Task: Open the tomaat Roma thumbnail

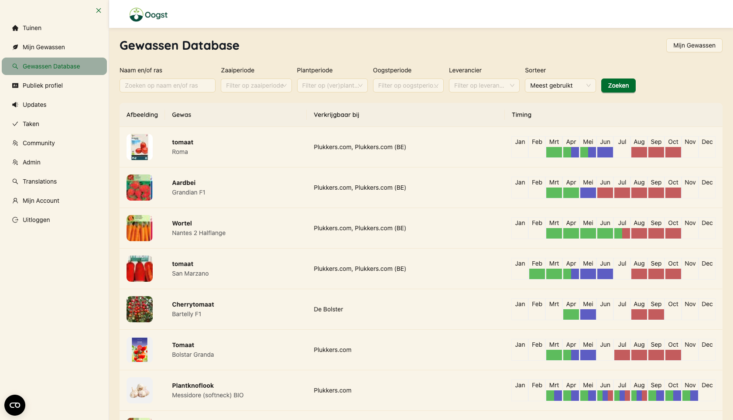Action: (140, 147)
